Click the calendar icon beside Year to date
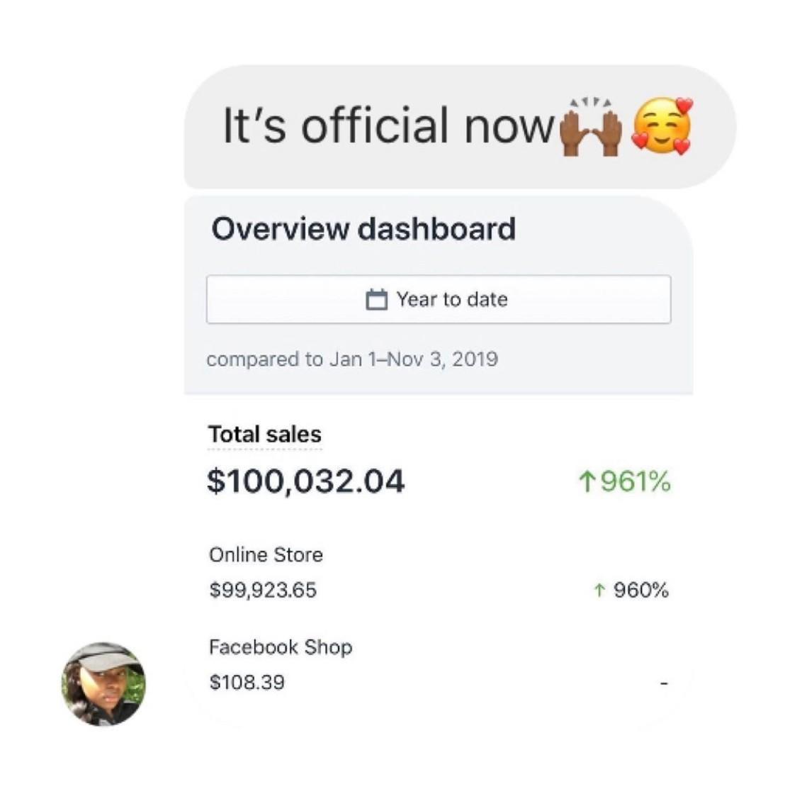Viewport: 790px width, 811px height. 376,299
